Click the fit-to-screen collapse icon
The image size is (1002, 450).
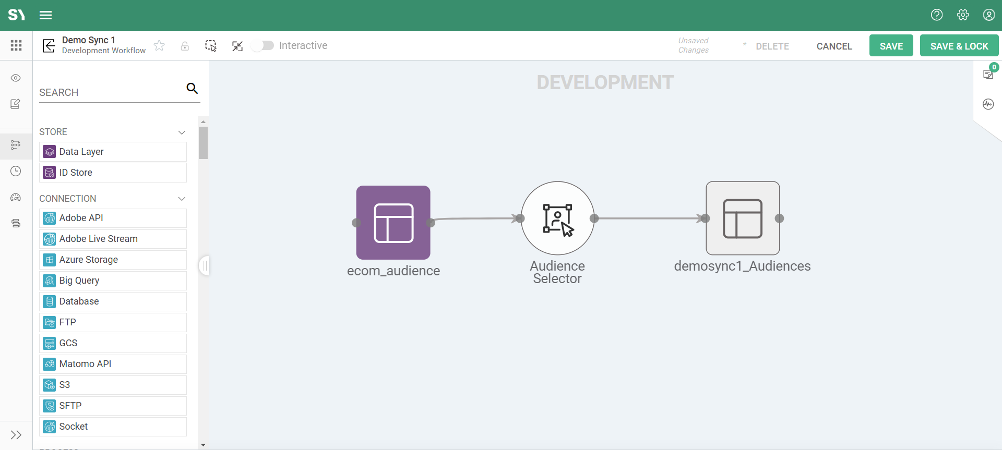(x=237, y=46)
